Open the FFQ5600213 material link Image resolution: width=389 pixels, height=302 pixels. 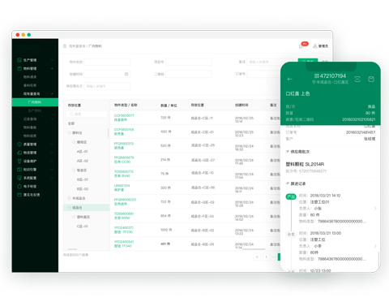pyautogui.click(x=124, y=144)
